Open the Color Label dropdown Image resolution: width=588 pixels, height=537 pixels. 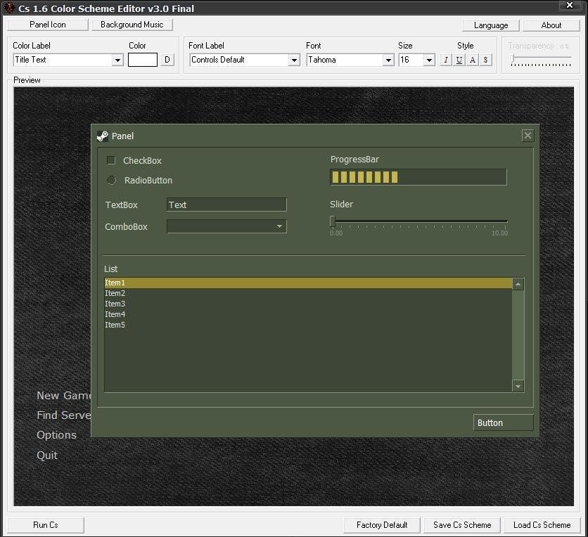pyautogui.click(x=117, y=60)
